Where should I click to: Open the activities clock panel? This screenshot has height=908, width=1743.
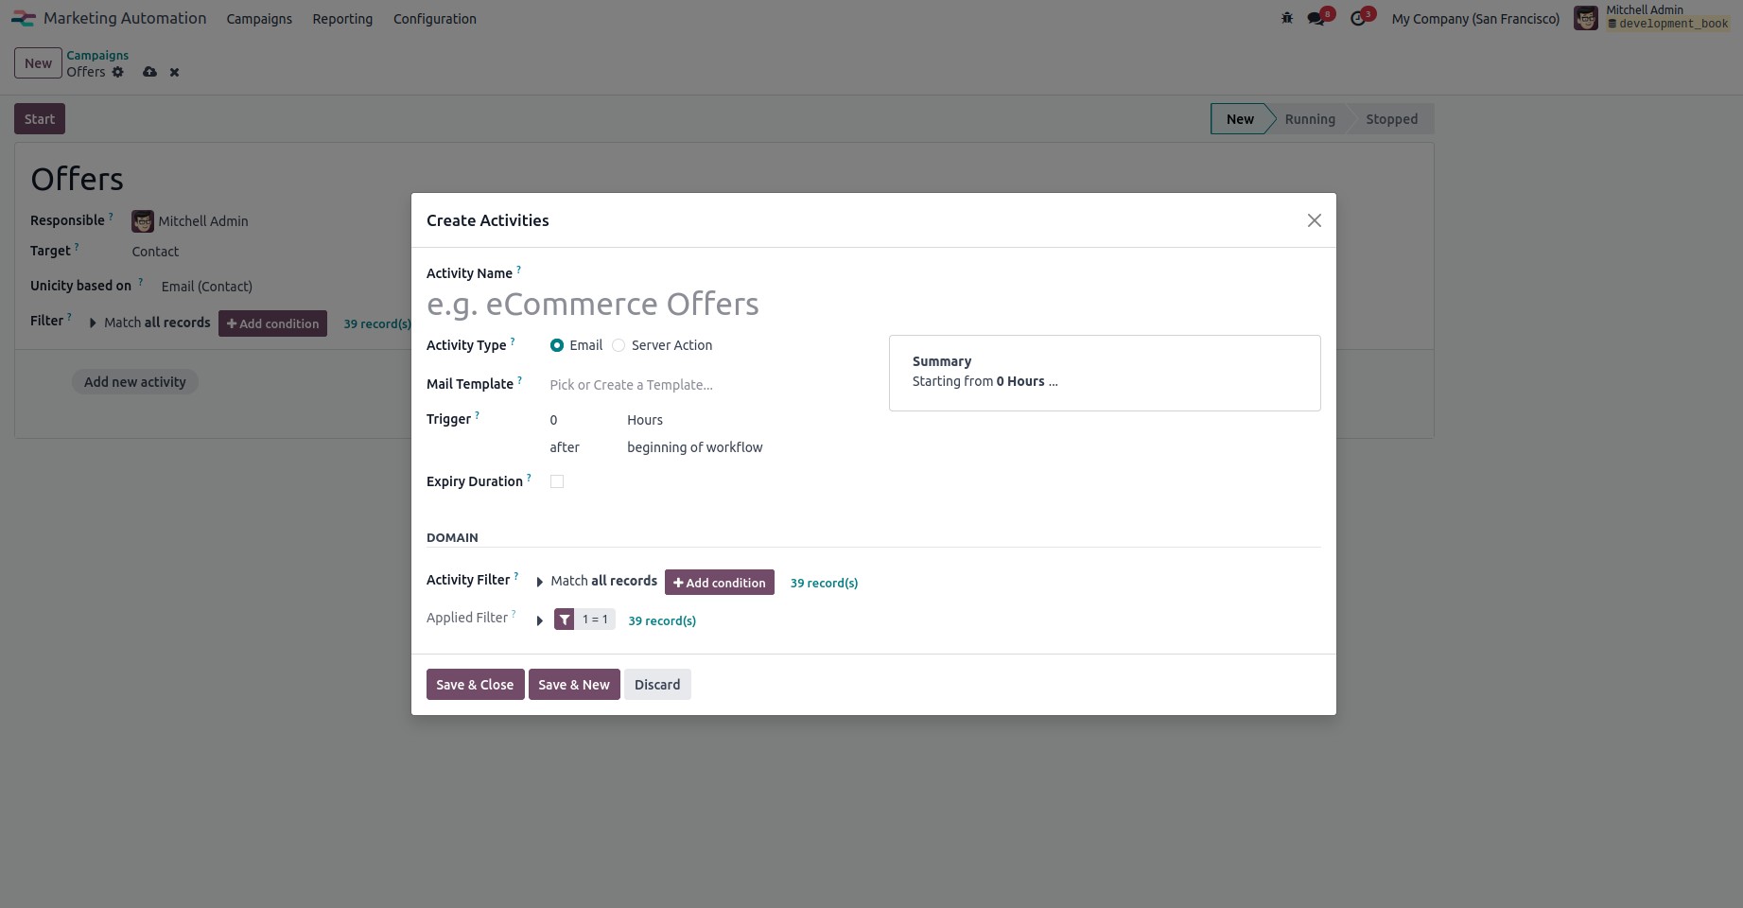1360,17
